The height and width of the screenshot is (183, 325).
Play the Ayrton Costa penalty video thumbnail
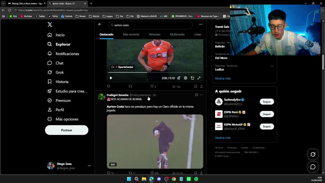tap(155, 141)
